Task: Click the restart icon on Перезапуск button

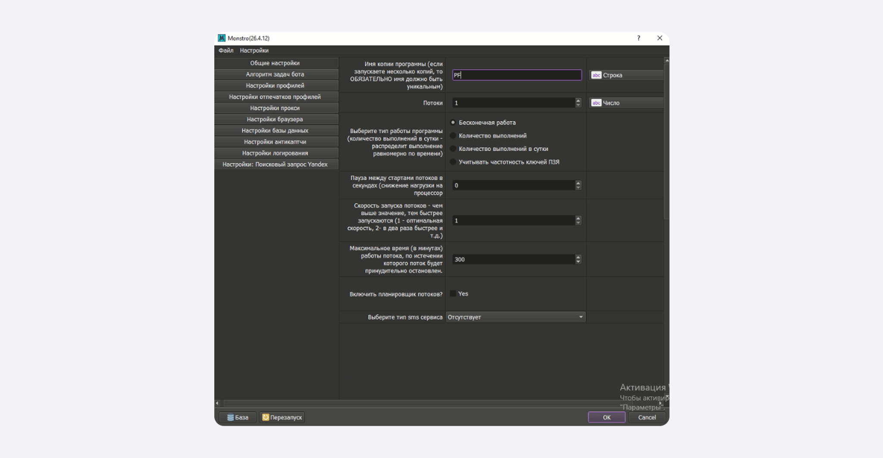Action: pos(266,417)
